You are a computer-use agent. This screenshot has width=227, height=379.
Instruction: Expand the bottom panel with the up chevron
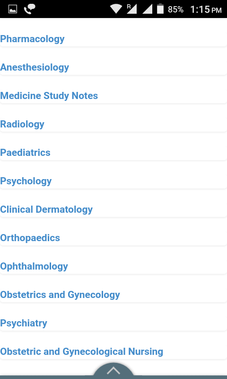113,370
